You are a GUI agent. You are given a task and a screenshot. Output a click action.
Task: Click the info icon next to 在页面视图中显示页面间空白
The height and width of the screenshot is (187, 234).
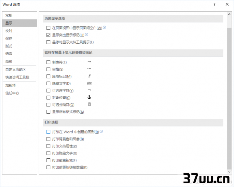click(x=104, y=27)
